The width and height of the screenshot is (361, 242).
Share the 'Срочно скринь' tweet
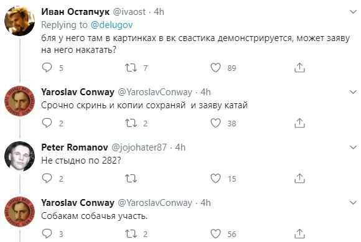click(299, 123)
